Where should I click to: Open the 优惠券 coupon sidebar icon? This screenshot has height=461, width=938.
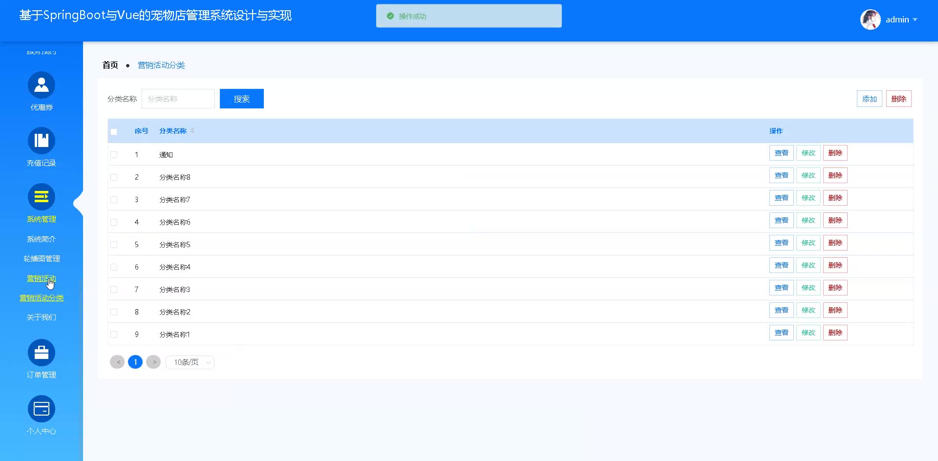42,85
